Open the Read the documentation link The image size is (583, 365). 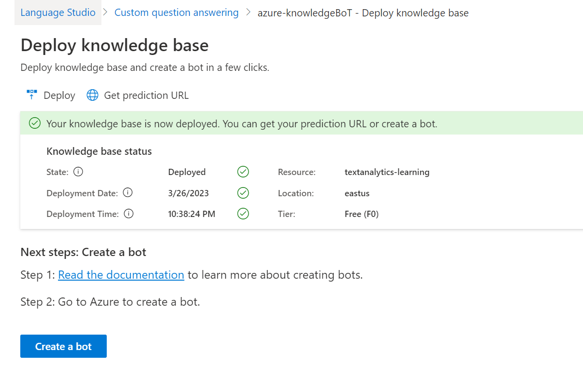pyautogui.click(x=121, y=275)
